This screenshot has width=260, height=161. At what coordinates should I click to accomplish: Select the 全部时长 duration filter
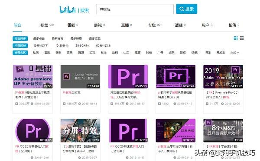(20, 46)
